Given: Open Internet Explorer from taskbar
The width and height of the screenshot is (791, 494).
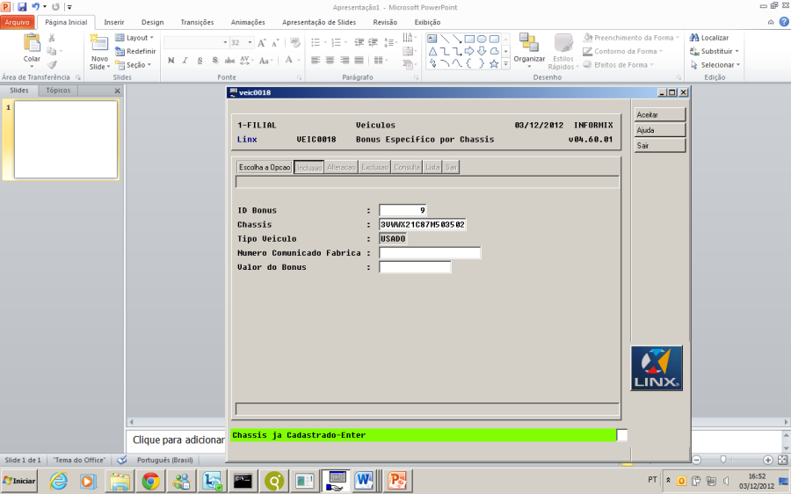Looking at the screenshot, I should click(x=59, y=482).
